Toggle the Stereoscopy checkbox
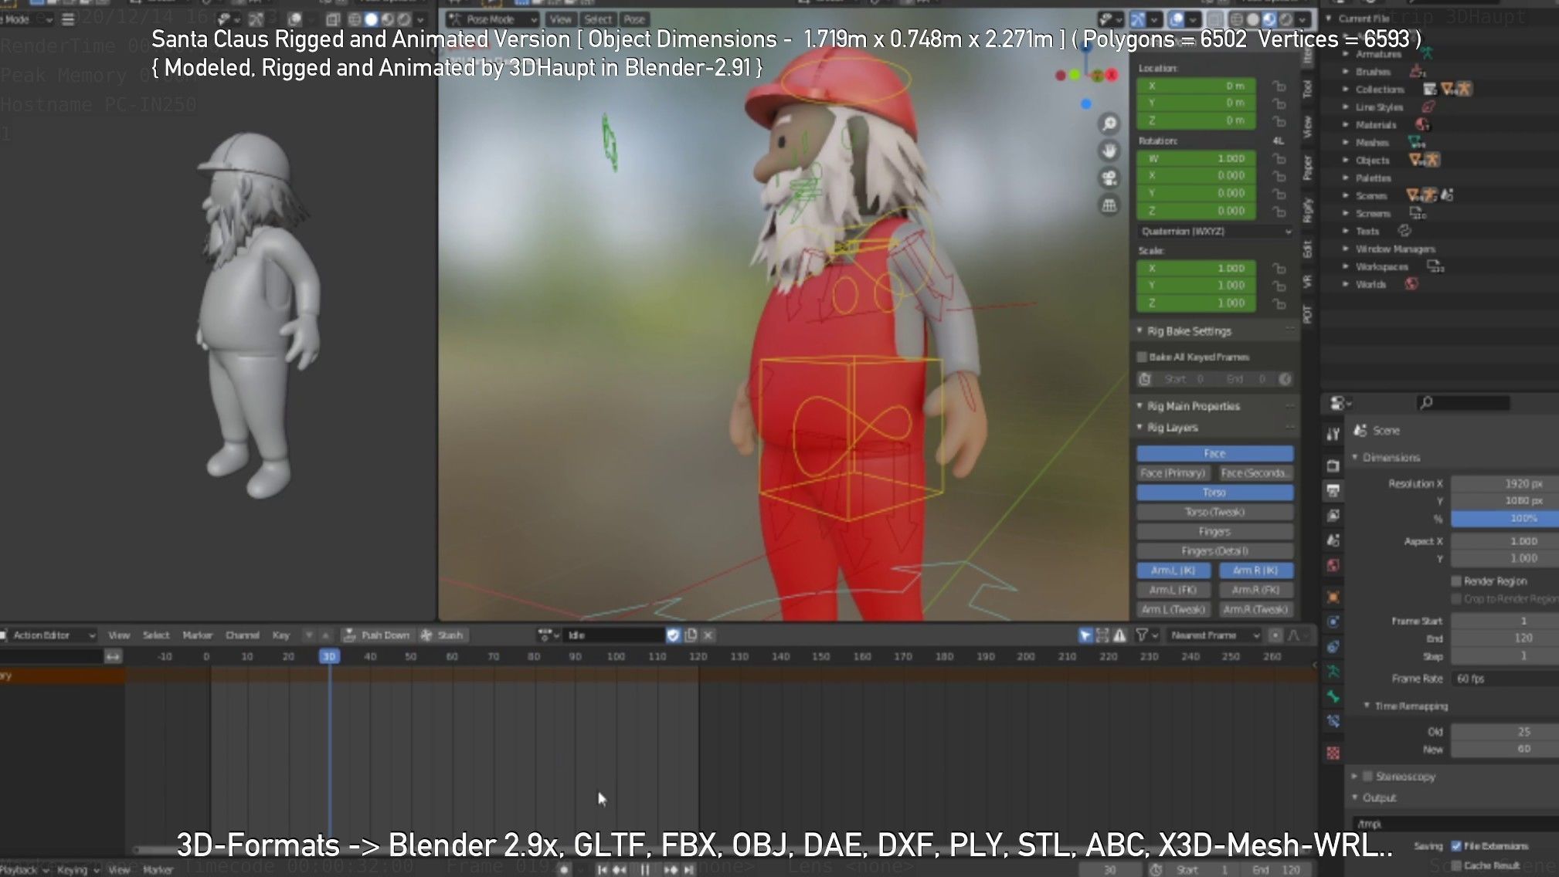 pos(1367,776)
